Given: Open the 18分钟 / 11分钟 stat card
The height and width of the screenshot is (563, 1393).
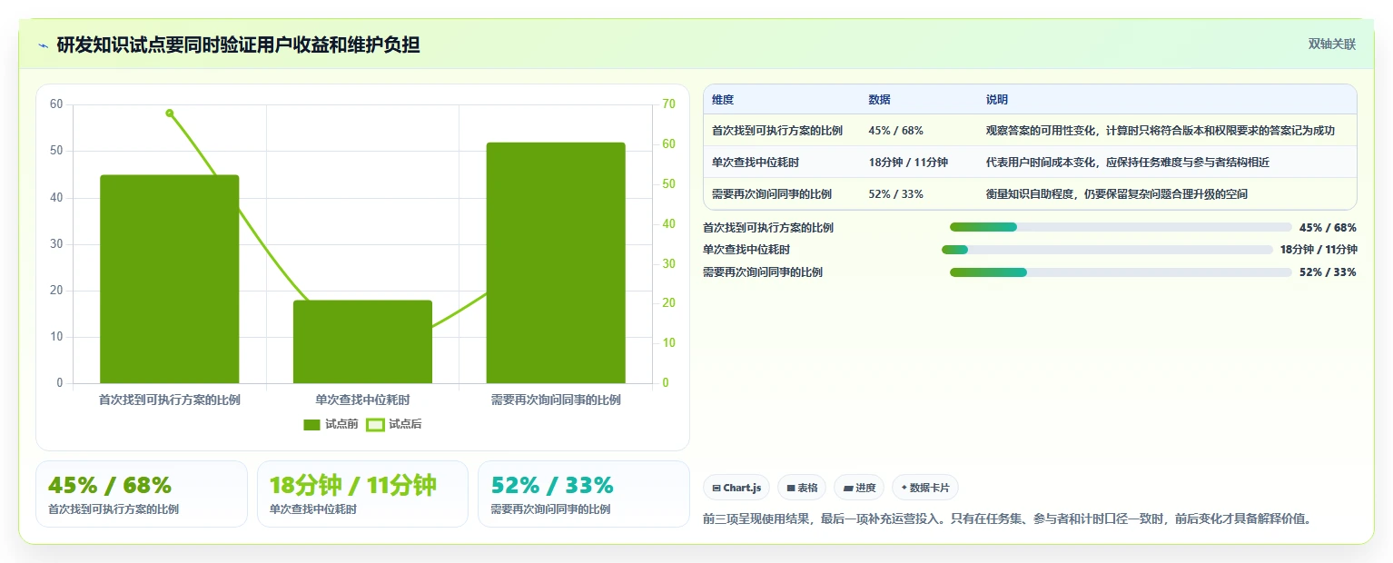Looking at the screenshot, I should tap(362, 494).
